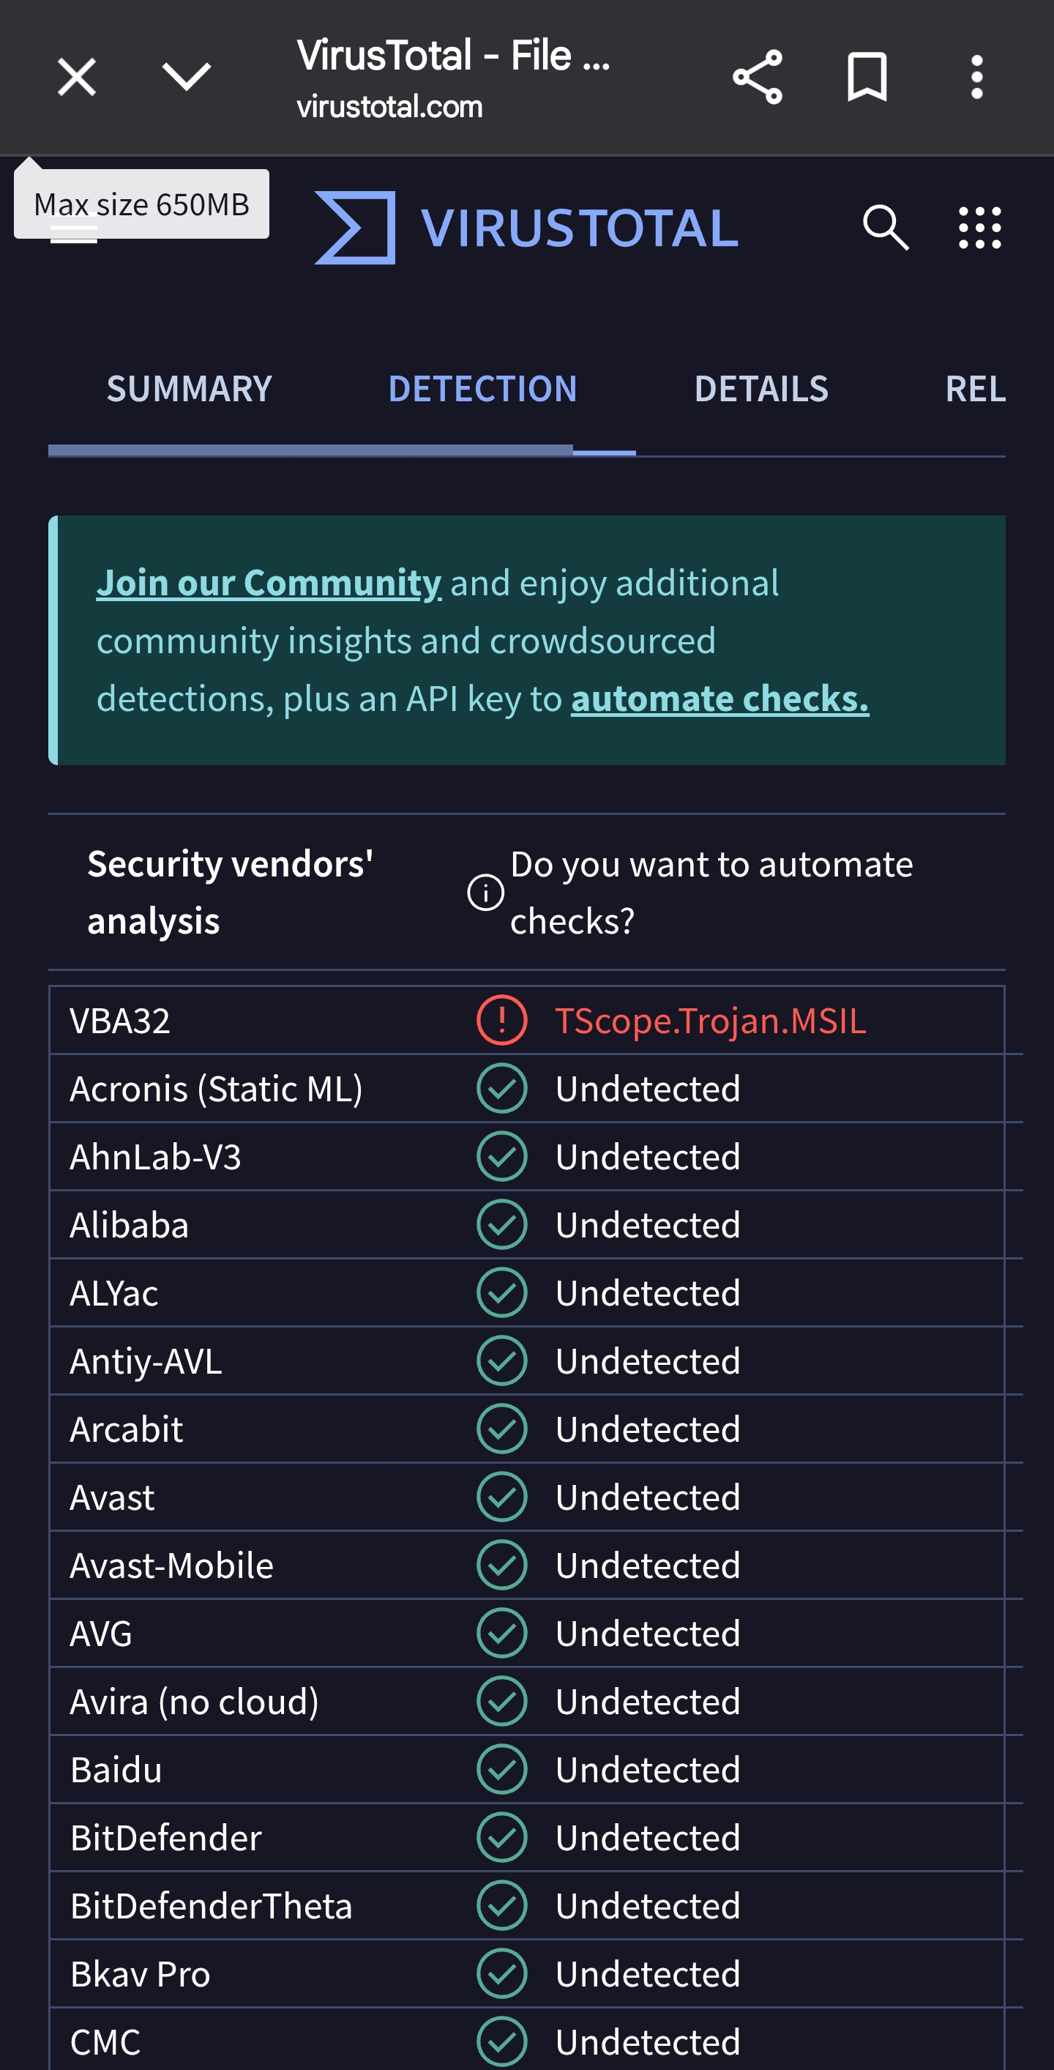This screenshot has height=2070, width=1054.
Task: Expand the browser tab chevron dropdown
Action: 187,78
